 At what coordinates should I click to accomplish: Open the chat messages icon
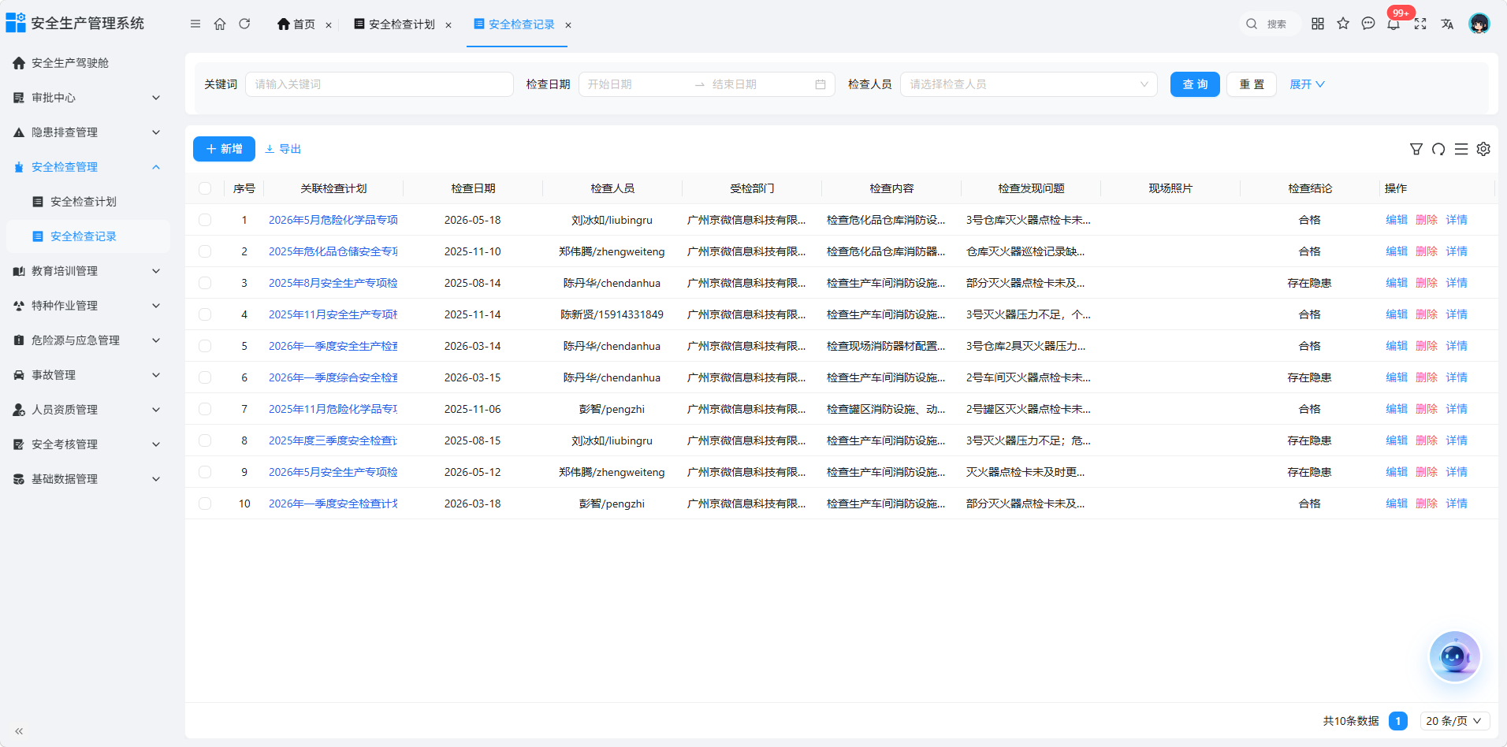click(1368, 24)
